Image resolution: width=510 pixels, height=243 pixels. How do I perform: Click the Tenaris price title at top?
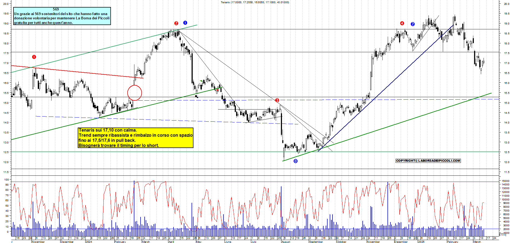tap(255, 2)
